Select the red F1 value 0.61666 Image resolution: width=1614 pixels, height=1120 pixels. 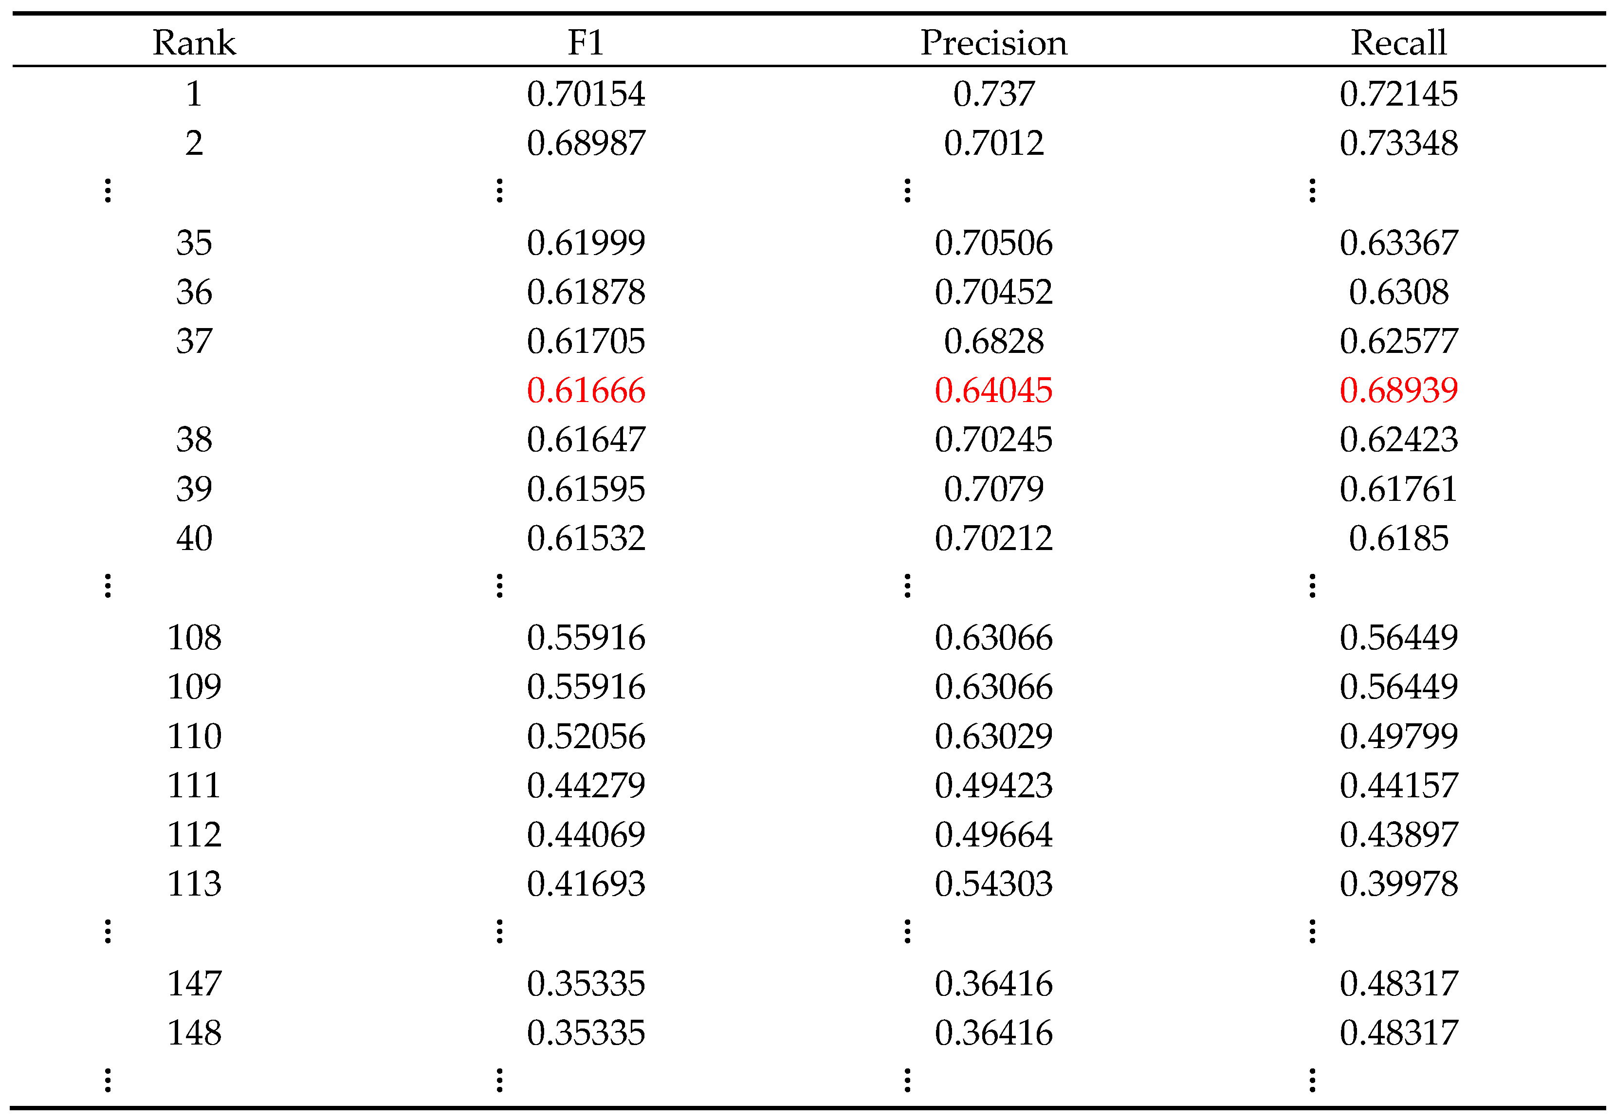[x=585, y=390]
